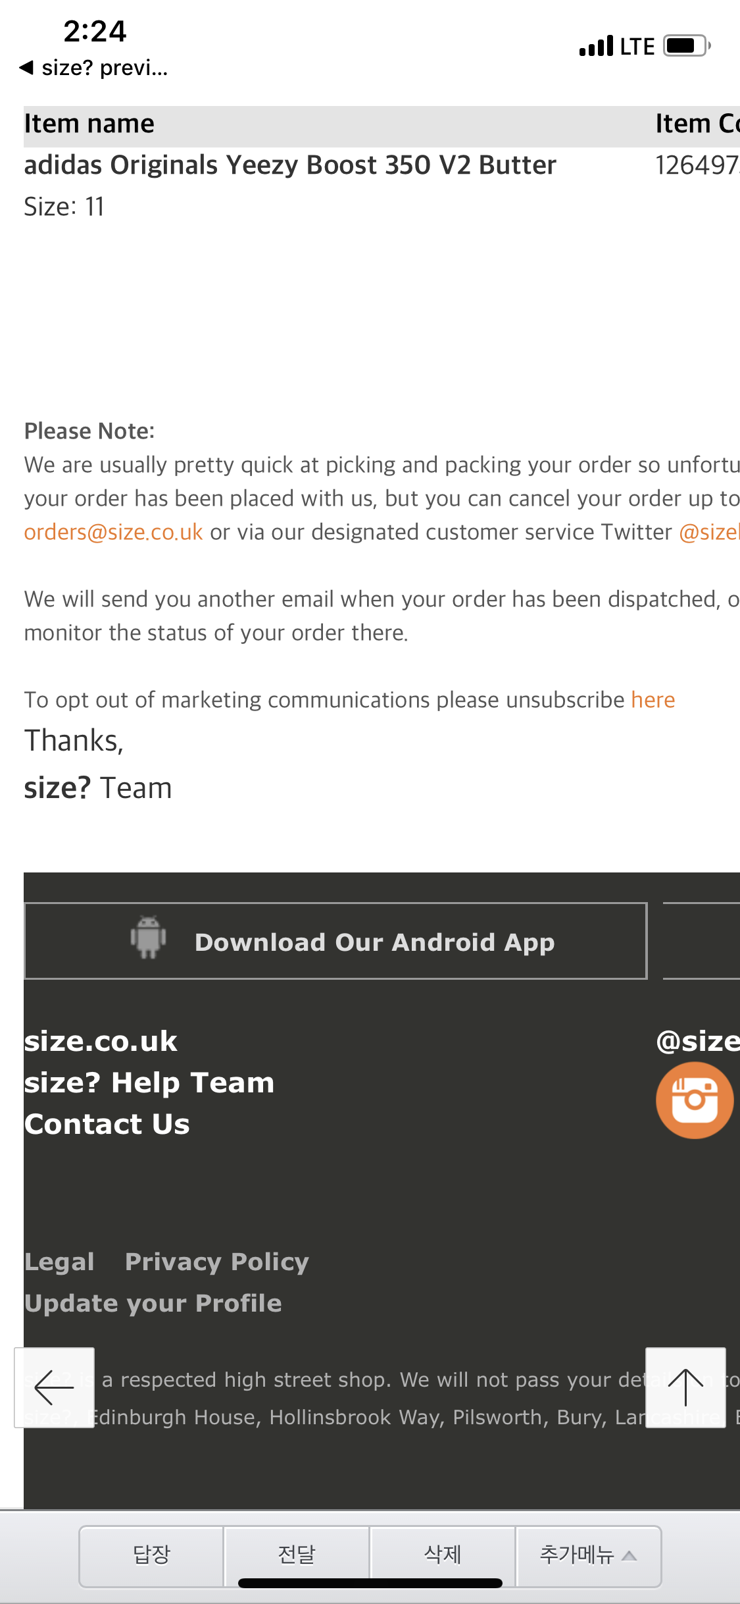This screenshot has height=1604, width=740.
Task: Expand the 추가메뉴 more menu
Action: 588,1555
